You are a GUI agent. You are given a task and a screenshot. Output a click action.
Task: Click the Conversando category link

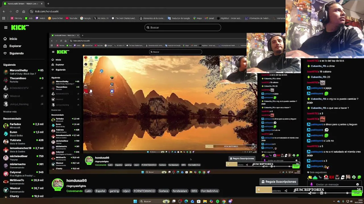(75, 191)
